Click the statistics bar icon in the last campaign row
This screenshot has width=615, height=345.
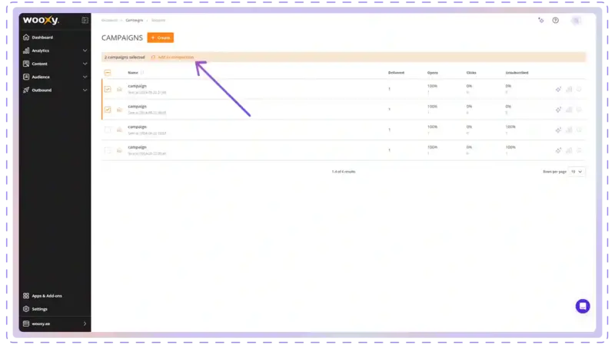point(569,150)
